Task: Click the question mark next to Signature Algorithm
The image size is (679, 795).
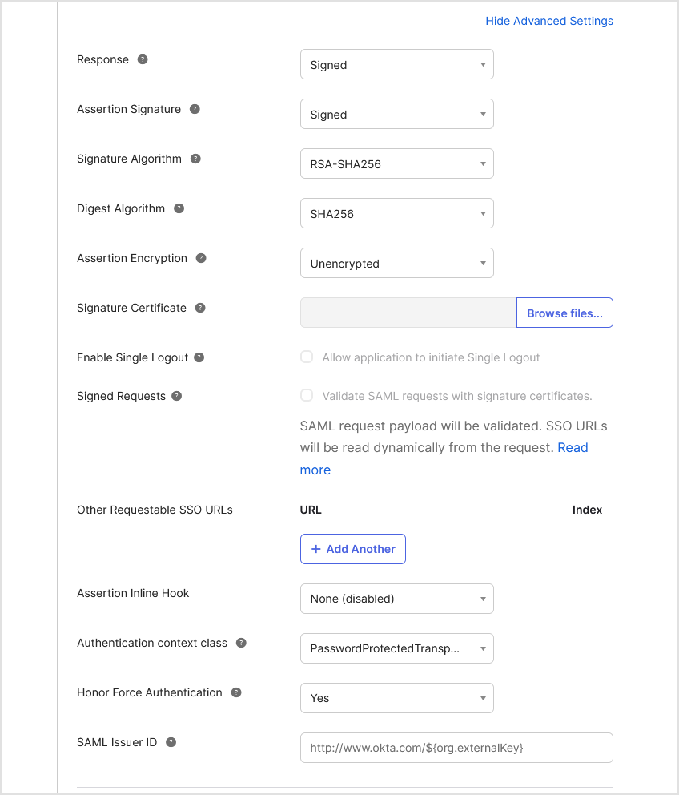Action: coord(195,159)
